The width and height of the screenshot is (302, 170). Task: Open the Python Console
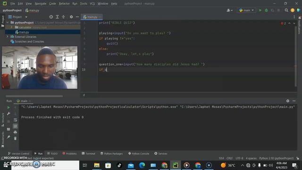138,153
